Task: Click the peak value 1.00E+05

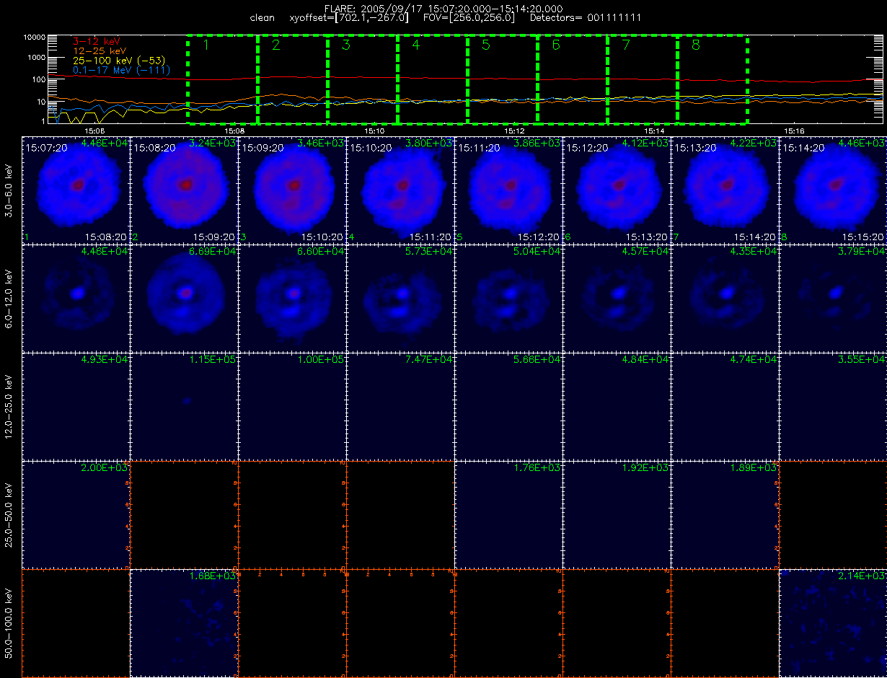Action: (x=321, y=360)
